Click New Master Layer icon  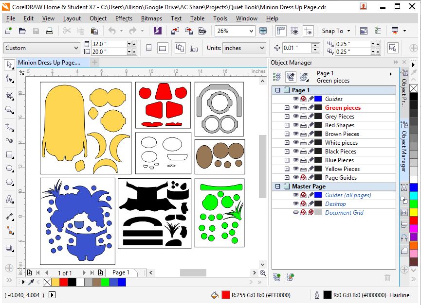(290, 277)
